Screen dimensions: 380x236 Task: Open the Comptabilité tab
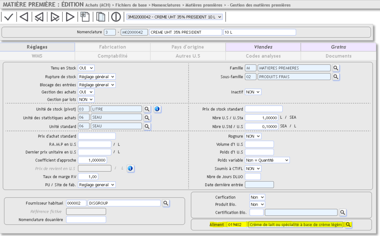(112, 56)
